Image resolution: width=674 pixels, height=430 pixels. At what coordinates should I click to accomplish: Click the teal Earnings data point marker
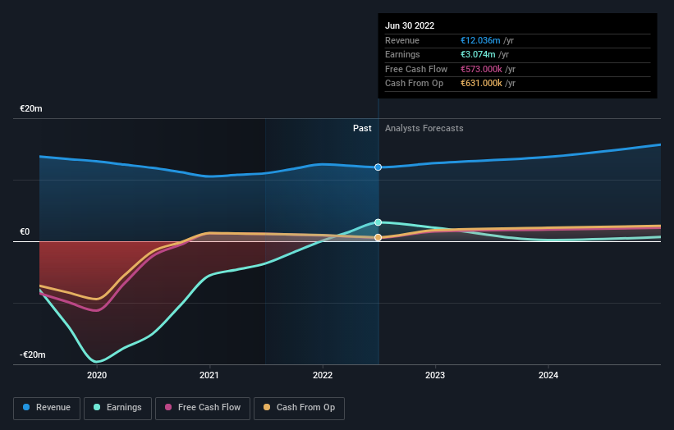pyautogui.click(x=378, y=222)
